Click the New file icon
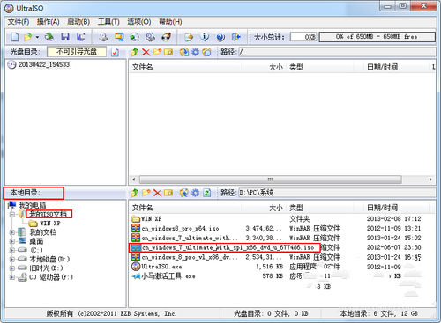 (15, 37)
